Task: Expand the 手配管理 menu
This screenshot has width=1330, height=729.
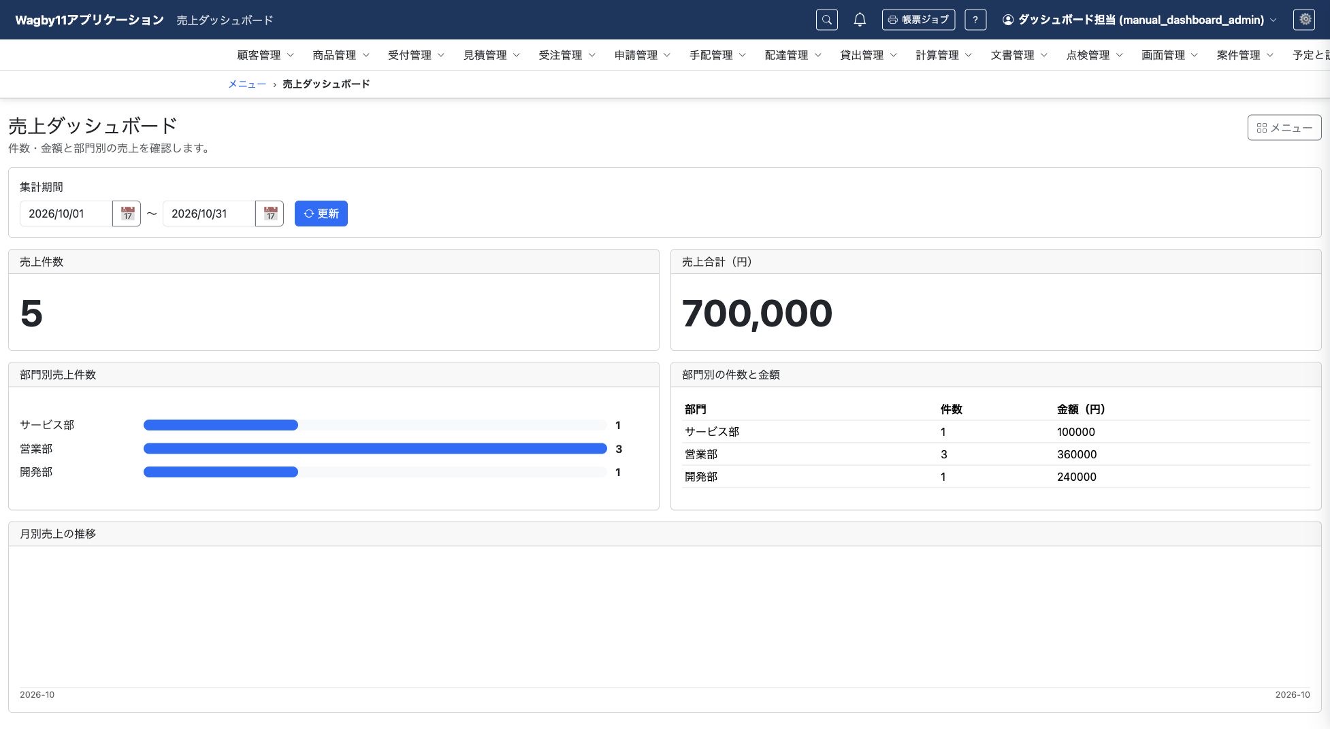Action: (717, 55)
